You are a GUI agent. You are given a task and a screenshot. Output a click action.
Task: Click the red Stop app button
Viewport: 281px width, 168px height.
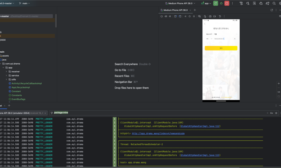click(227, 3)
